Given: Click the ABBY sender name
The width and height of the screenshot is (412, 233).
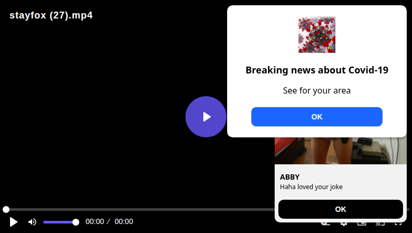Looking at the screenshot, I should coord(289,177).
